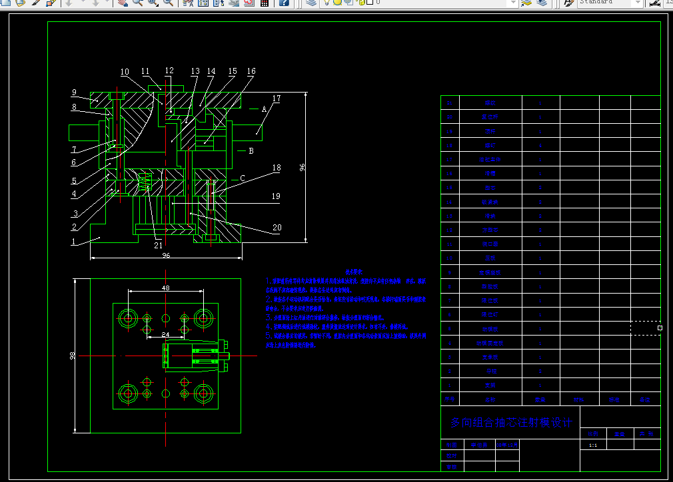
Task: Select balloon label 19 in section view
Action: point(276,196)
